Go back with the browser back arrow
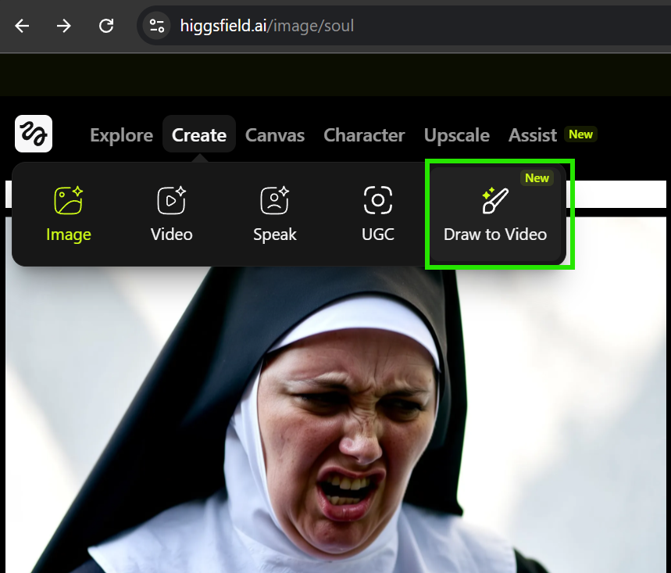The height and width of the screenshot is (573, 671). pyautogui.click(x=22, y=26)
